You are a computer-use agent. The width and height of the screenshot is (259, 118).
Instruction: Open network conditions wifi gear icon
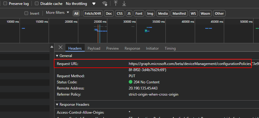105,4
